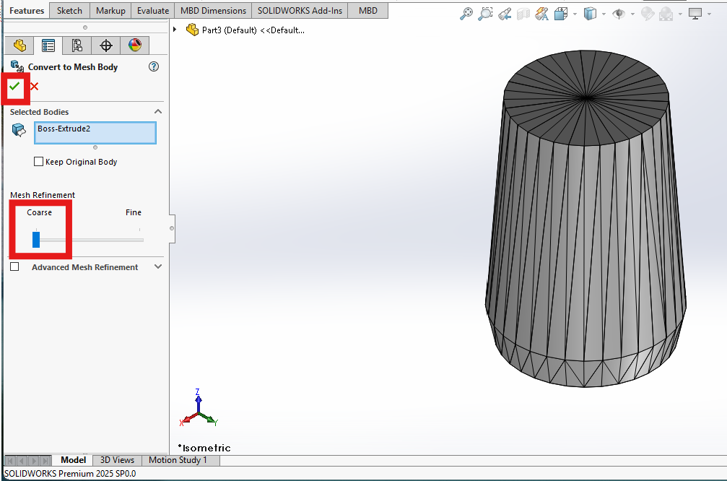Screen dimensions: 727x481
Task: Switch to the Motion Study 1 tab
Action: click(178, 460)
